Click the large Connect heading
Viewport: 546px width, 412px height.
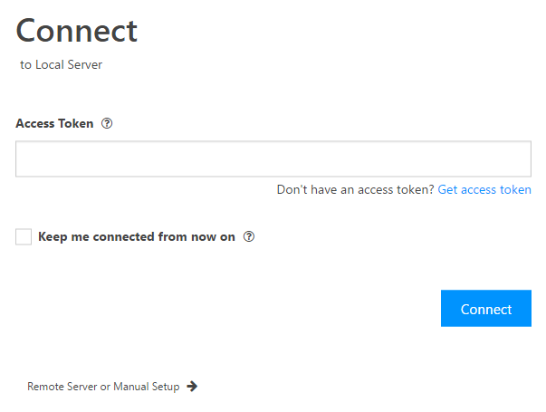click(x=77, y=31)
